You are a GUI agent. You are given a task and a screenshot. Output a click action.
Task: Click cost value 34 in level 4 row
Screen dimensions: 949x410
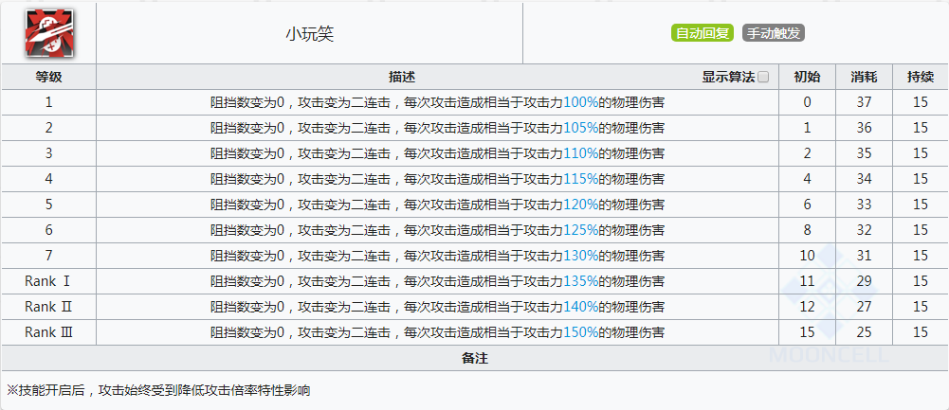[864, 179]
